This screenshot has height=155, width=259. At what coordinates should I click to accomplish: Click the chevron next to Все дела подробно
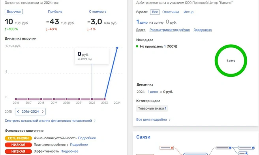point(170,120)
